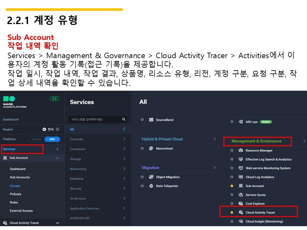Open the Region settings gear
The height and width of the screenshot is (230, 307).
pyautogui.click(x=57, y=129)
